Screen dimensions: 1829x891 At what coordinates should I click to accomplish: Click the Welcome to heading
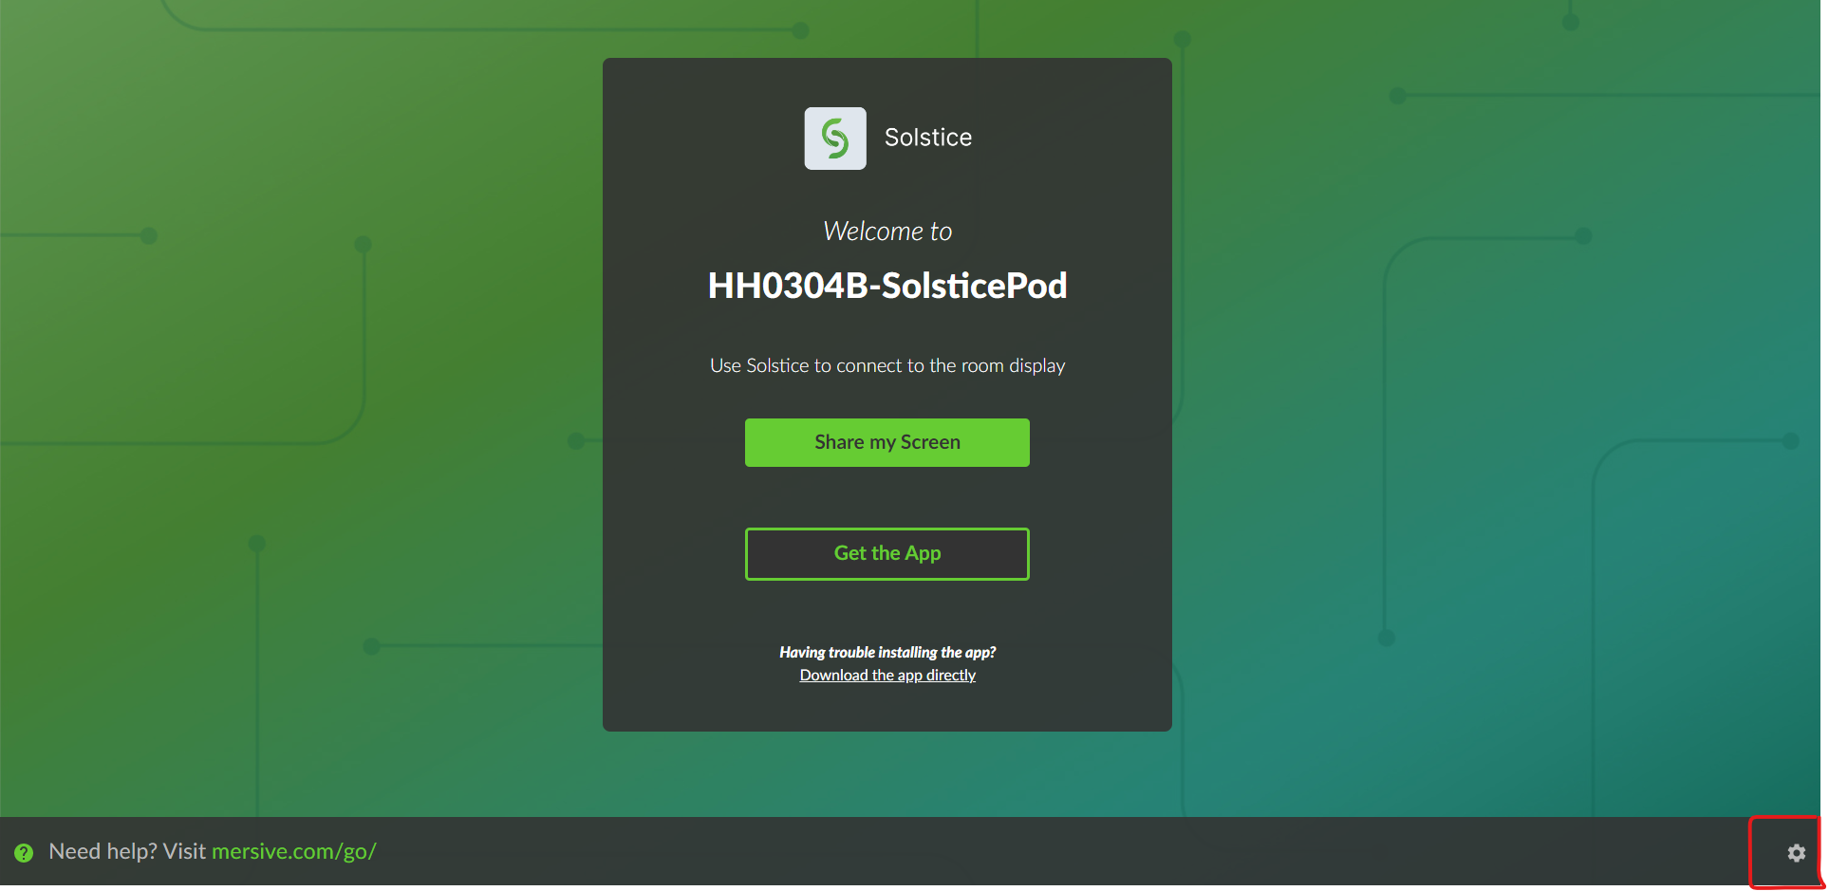[x=887, y=232]
